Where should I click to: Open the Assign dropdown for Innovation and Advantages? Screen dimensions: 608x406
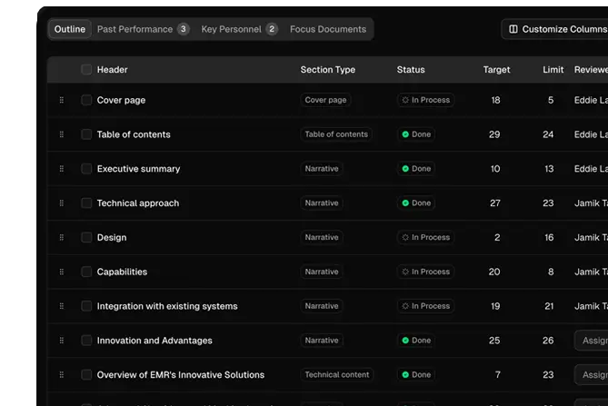593,341
